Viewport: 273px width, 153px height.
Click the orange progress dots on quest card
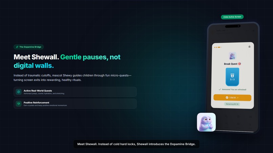[x=218, y=47]
